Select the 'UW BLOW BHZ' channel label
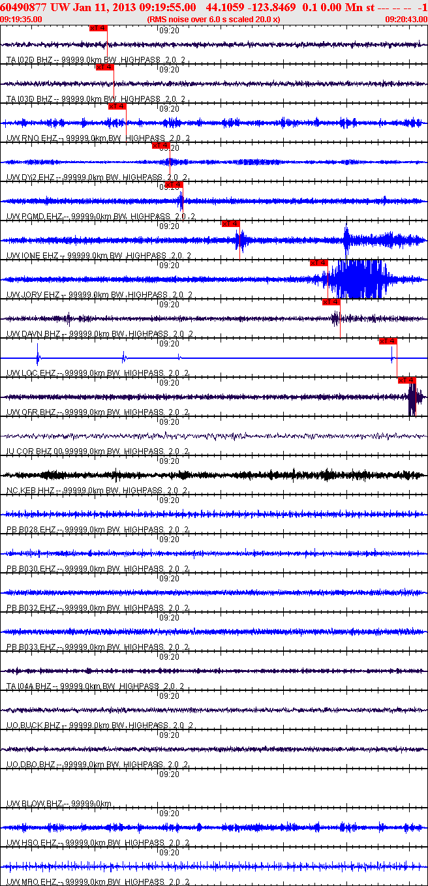 pyautogui.click(x=34, y=804)
